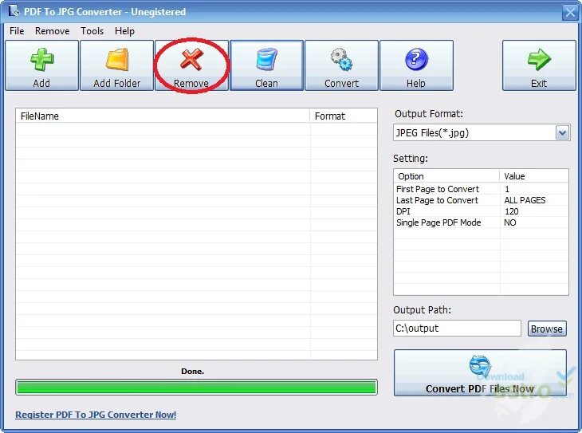Click the Add Folder toolbar button
Screen dimensions: 582x433
(116, 65)
